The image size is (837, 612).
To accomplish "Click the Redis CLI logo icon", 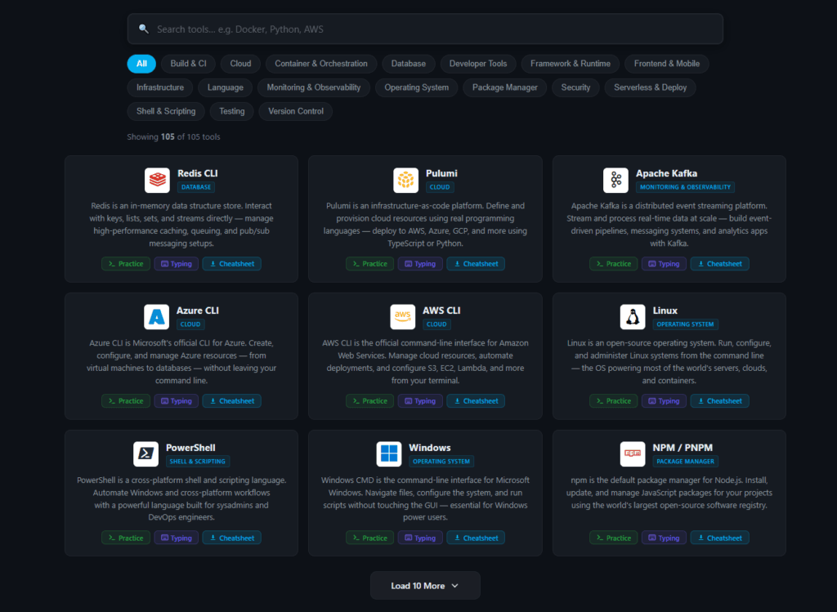I will coord(157,180).
